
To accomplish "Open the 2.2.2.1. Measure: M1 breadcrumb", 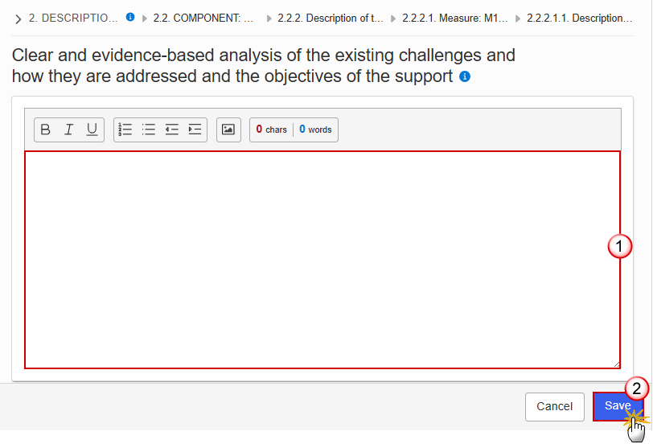I will pyautogui.click(x=455, y=18).
